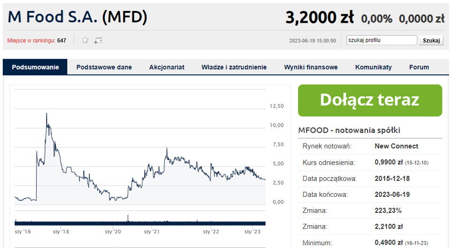
Task: Open the Podsumowanie tab
Action: click(35, 67)
